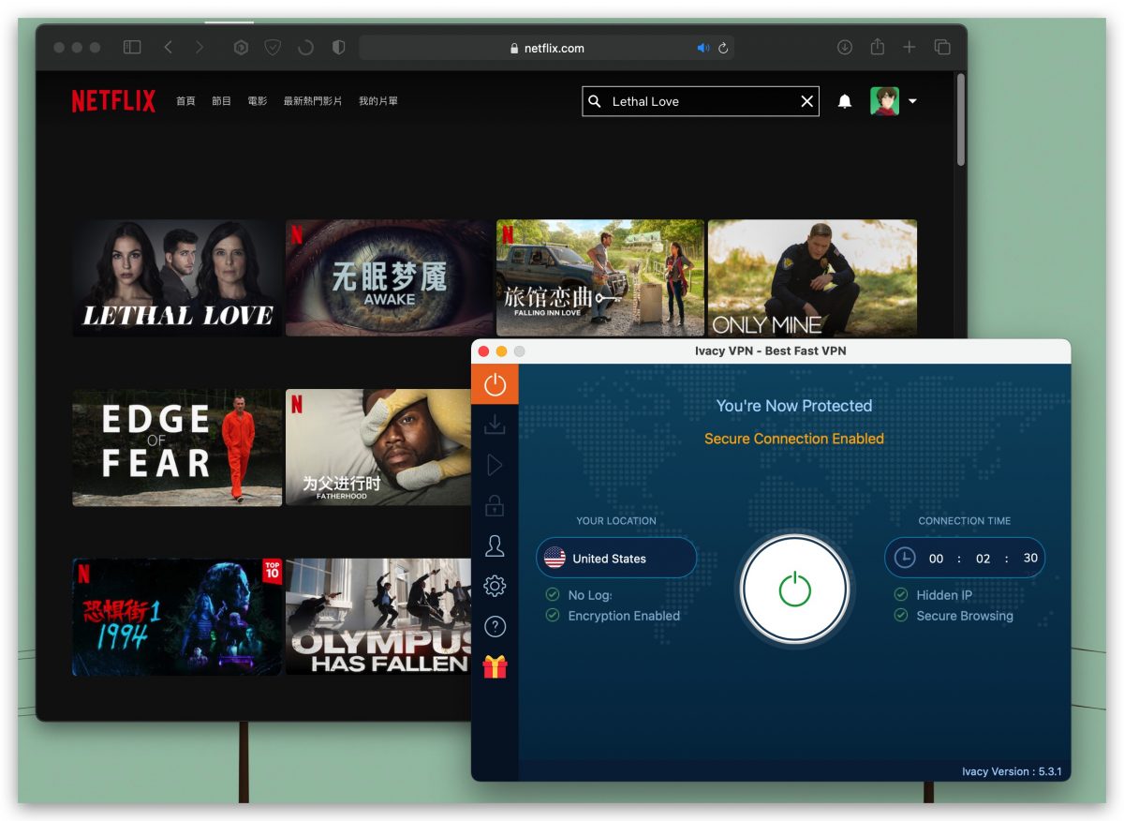Disconnect VPN with the power button
The width and height of the screenshot is (1124, 821).
pos(794,590)
